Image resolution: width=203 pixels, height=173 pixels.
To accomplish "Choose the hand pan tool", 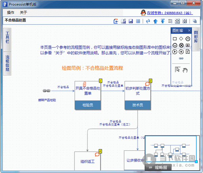I will (185, 70).
